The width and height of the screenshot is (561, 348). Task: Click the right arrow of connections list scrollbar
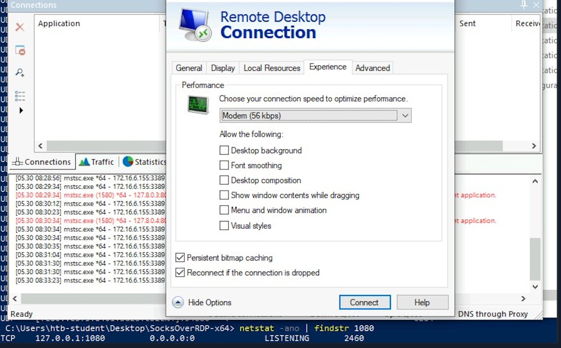pos(534,146)
